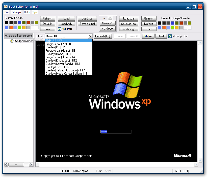Open the Bitmaps menu
The width and height of the screenshot is (208, 178).
click(16, 12)
